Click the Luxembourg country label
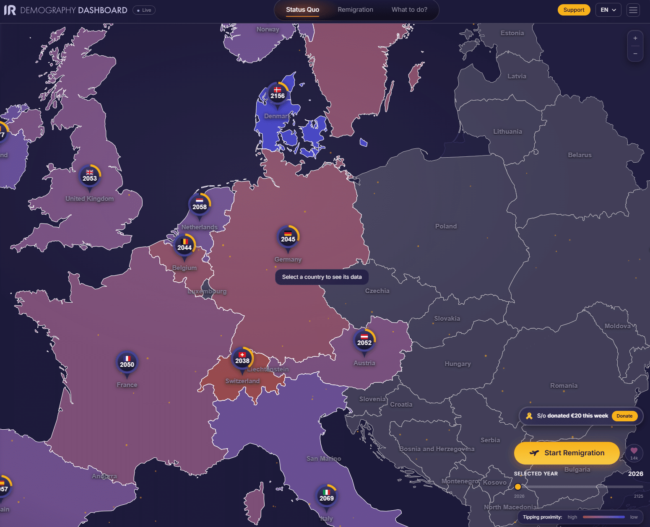Image resolution: width=650 pixels, height=527 pixels. click(x=207, y=291)
